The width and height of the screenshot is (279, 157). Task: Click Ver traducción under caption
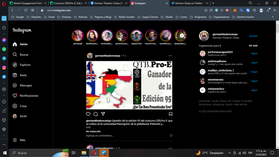(x=93, y=131)
